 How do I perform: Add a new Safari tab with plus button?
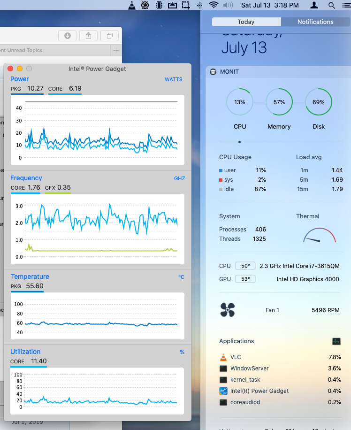(x=116, y=50)
